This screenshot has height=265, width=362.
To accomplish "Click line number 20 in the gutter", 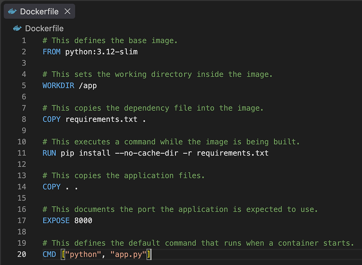I will coord(22,254).
